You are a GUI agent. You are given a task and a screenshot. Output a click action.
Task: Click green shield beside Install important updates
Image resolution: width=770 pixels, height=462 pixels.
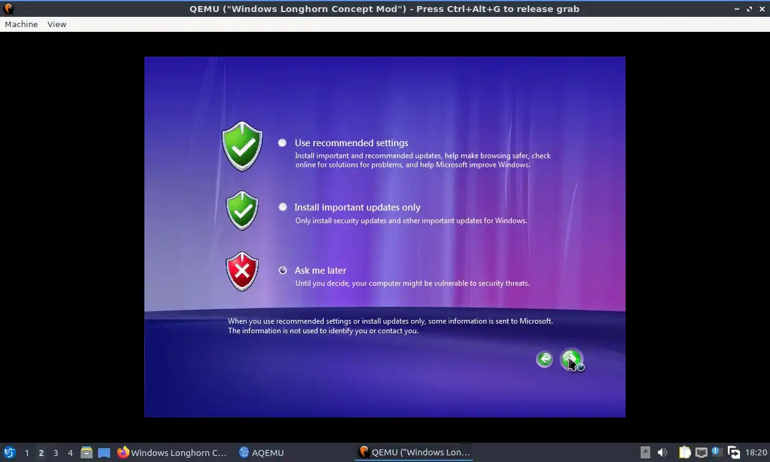point(242,211)
